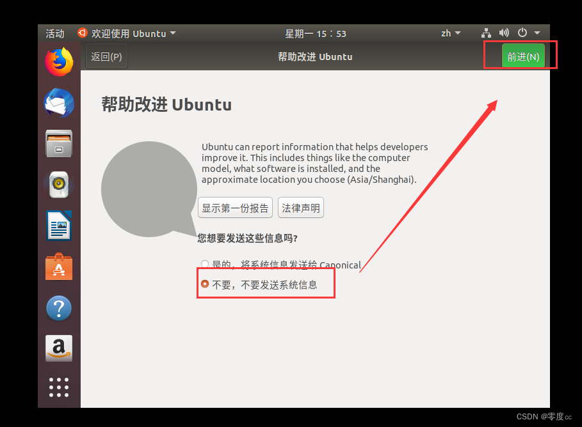
Task: Launch Ubuntu Software store
Action: pyautogui.click(x=58, y=267)
